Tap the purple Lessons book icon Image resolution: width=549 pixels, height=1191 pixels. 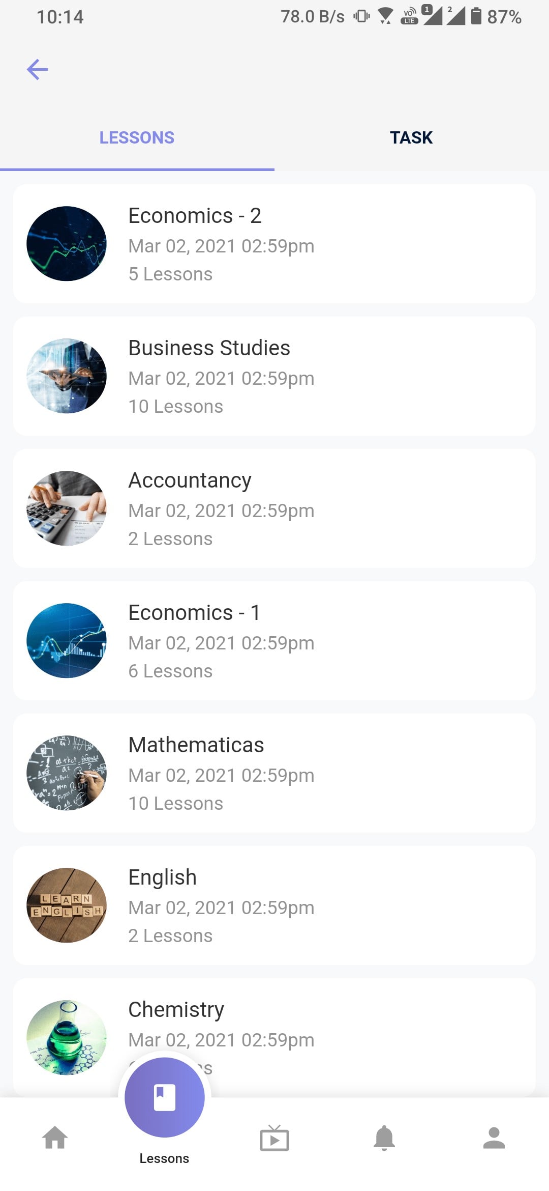(x=164, y=1097)
